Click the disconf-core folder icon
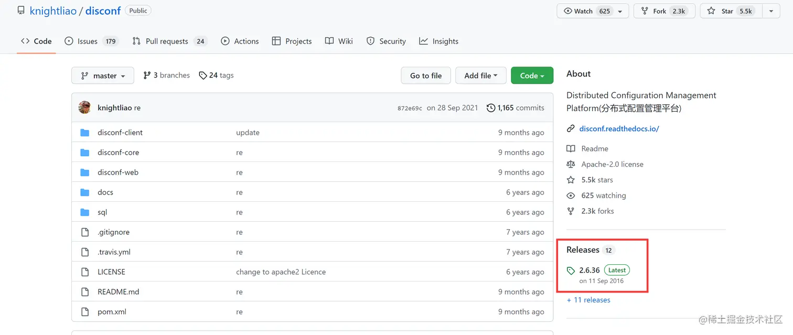 click(85, 153)
